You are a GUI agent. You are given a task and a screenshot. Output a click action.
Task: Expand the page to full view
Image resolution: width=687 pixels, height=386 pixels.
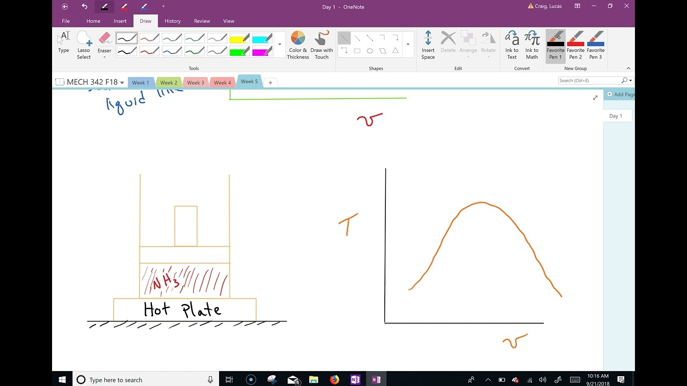(595, 98)
